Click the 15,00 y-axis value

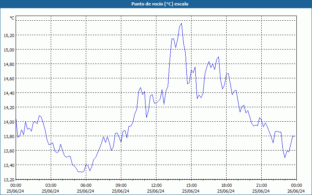(9, 50)
